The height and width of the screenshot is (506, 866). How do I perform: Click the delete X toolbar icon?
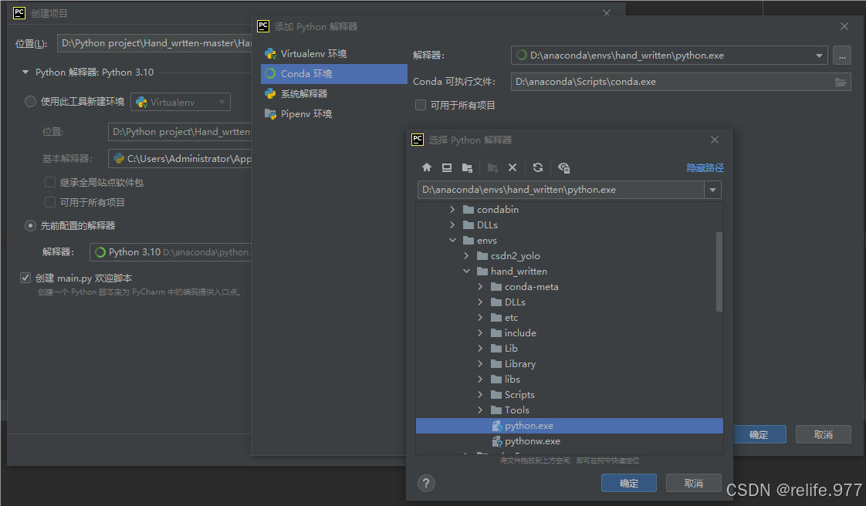[x=512, y=167]
